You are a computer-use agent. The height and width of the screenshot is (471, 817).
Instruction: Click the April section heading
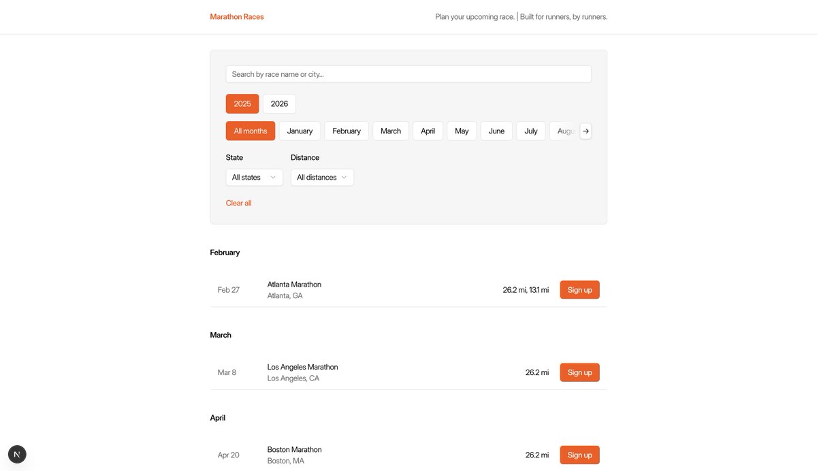pos(217,418)
